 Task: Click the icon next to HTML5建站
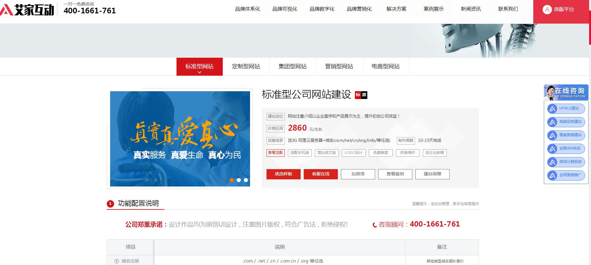pyautogui.click(x=552, y=109)
